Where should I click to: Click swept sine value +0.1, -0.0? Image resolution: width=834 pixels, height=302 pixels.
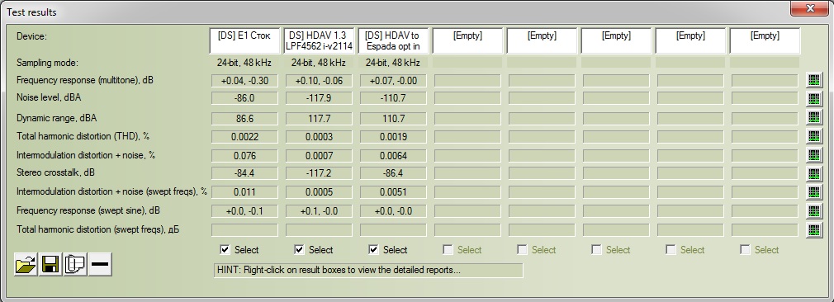click(x=319, y=211)
